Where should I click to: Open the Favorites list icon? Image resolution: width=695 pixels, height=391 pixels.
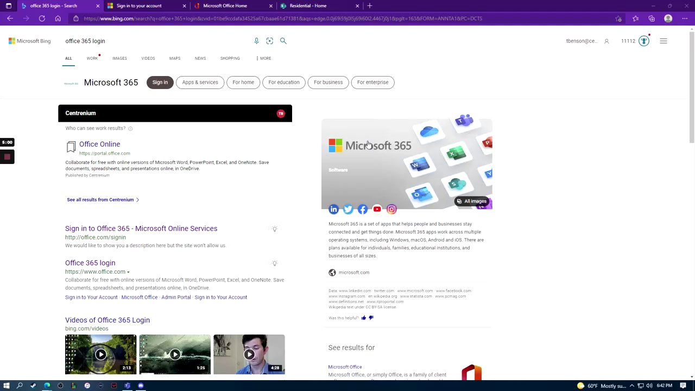click(x=635, y=18)
